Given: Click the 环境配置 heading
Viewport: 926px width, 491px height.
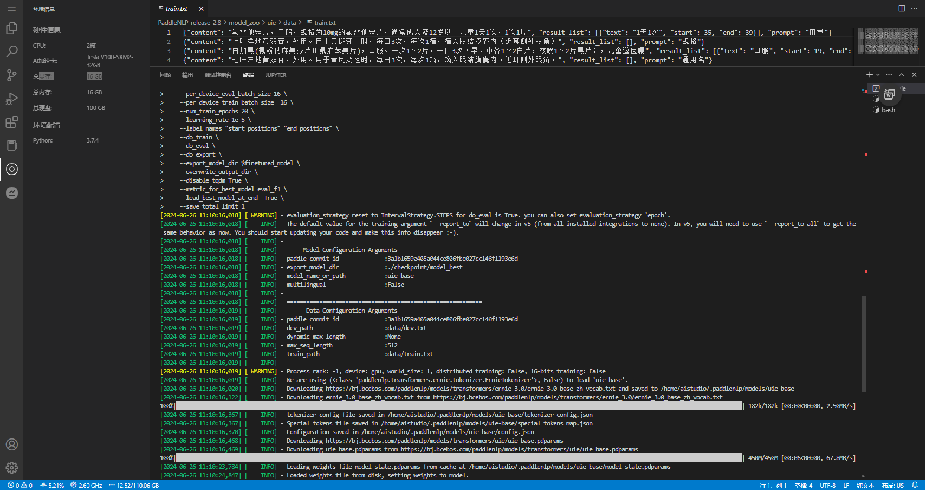Looking at the screenshot, I should pyautogui.click(x=47, y=125).
